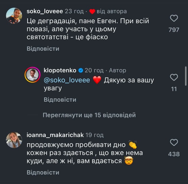View the 11 likes count on the reply
Screen dimensions: 188x184
[x=174, y=89]
